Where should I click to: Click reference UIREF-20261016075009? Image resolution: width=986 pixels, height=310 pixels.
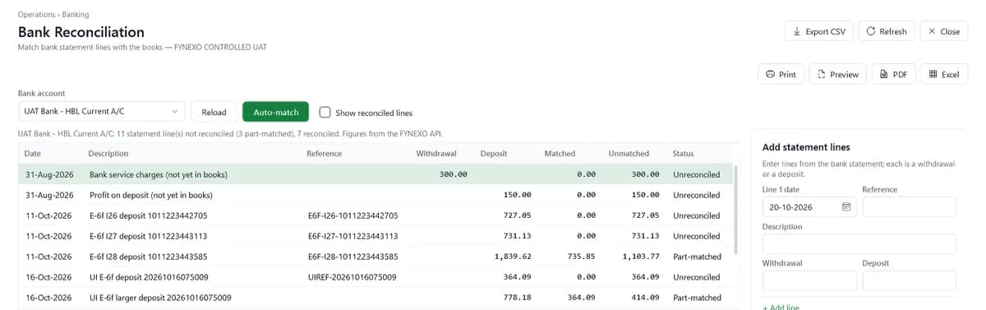click(x=352, y=277)
